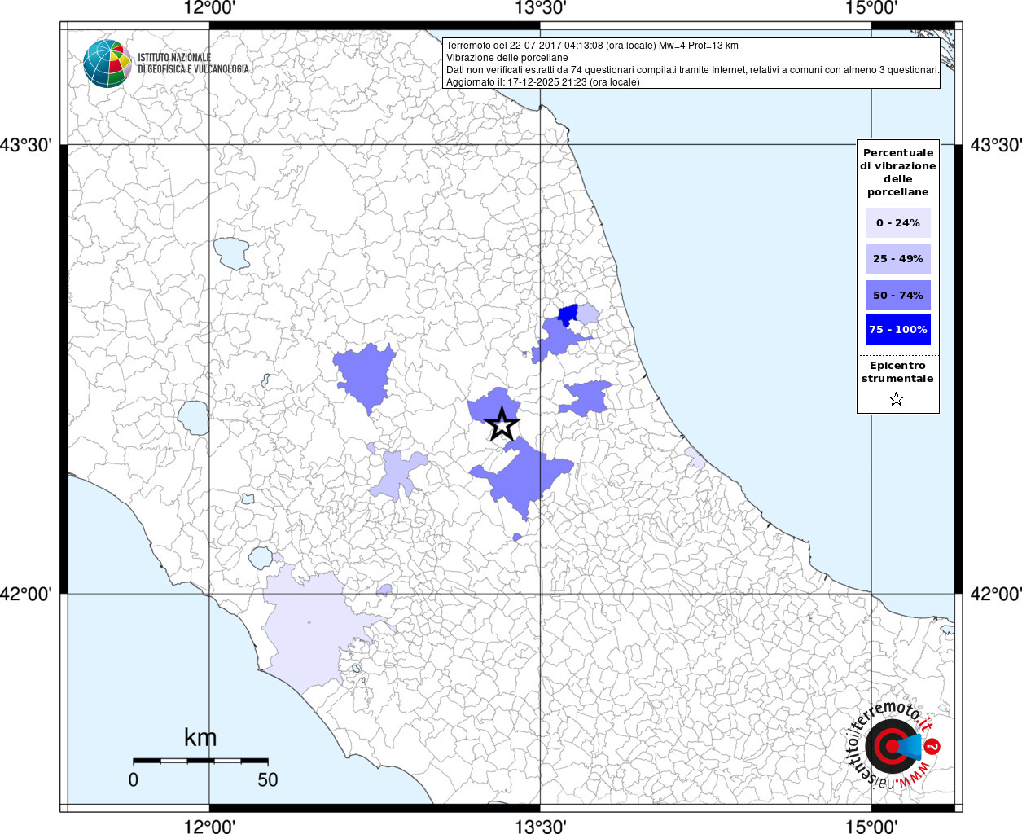Click the 15°00' longitude label at bottom

click(871, 826)
